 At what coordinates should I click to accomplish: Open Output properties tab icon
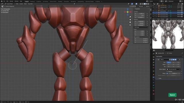click(x=154, y=60)
